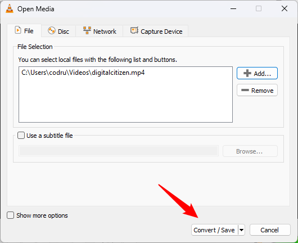Minimize the Open Media window
Viewport: 298px width, 243px height.
233,8
